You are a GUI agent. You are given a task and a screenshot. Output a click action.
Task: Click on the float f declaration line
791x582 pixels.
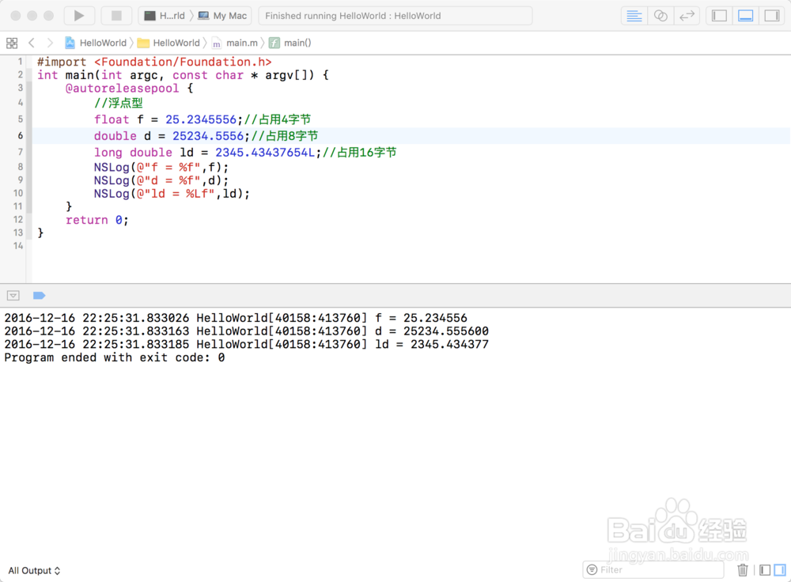pos(202,119)
